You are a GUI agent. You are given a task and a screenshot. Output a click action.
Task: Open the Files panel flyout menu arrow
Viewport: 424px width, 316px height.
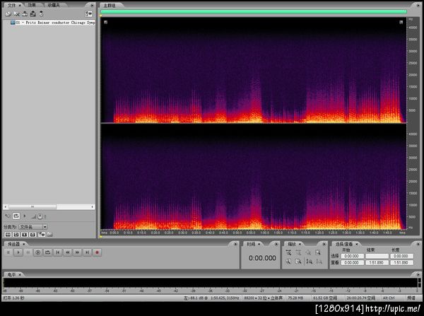coord(92,5)
